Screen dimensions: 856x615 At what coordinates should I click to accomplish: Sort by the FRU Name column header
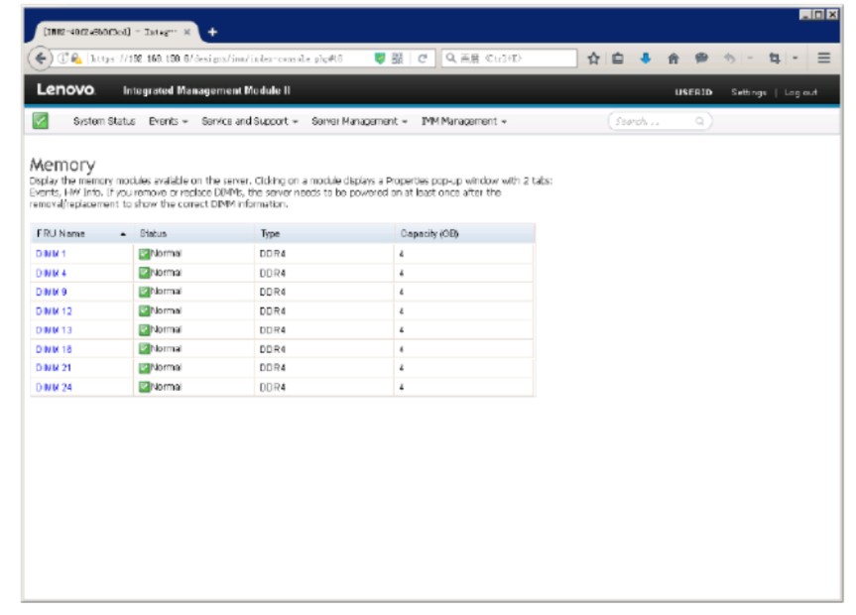(x=82, y=234)
